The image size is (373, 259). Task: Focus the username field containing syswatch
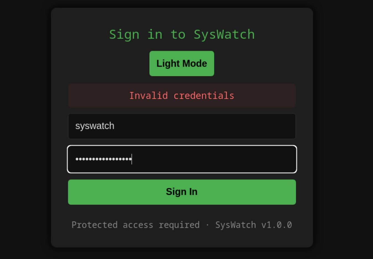point(182,126)
